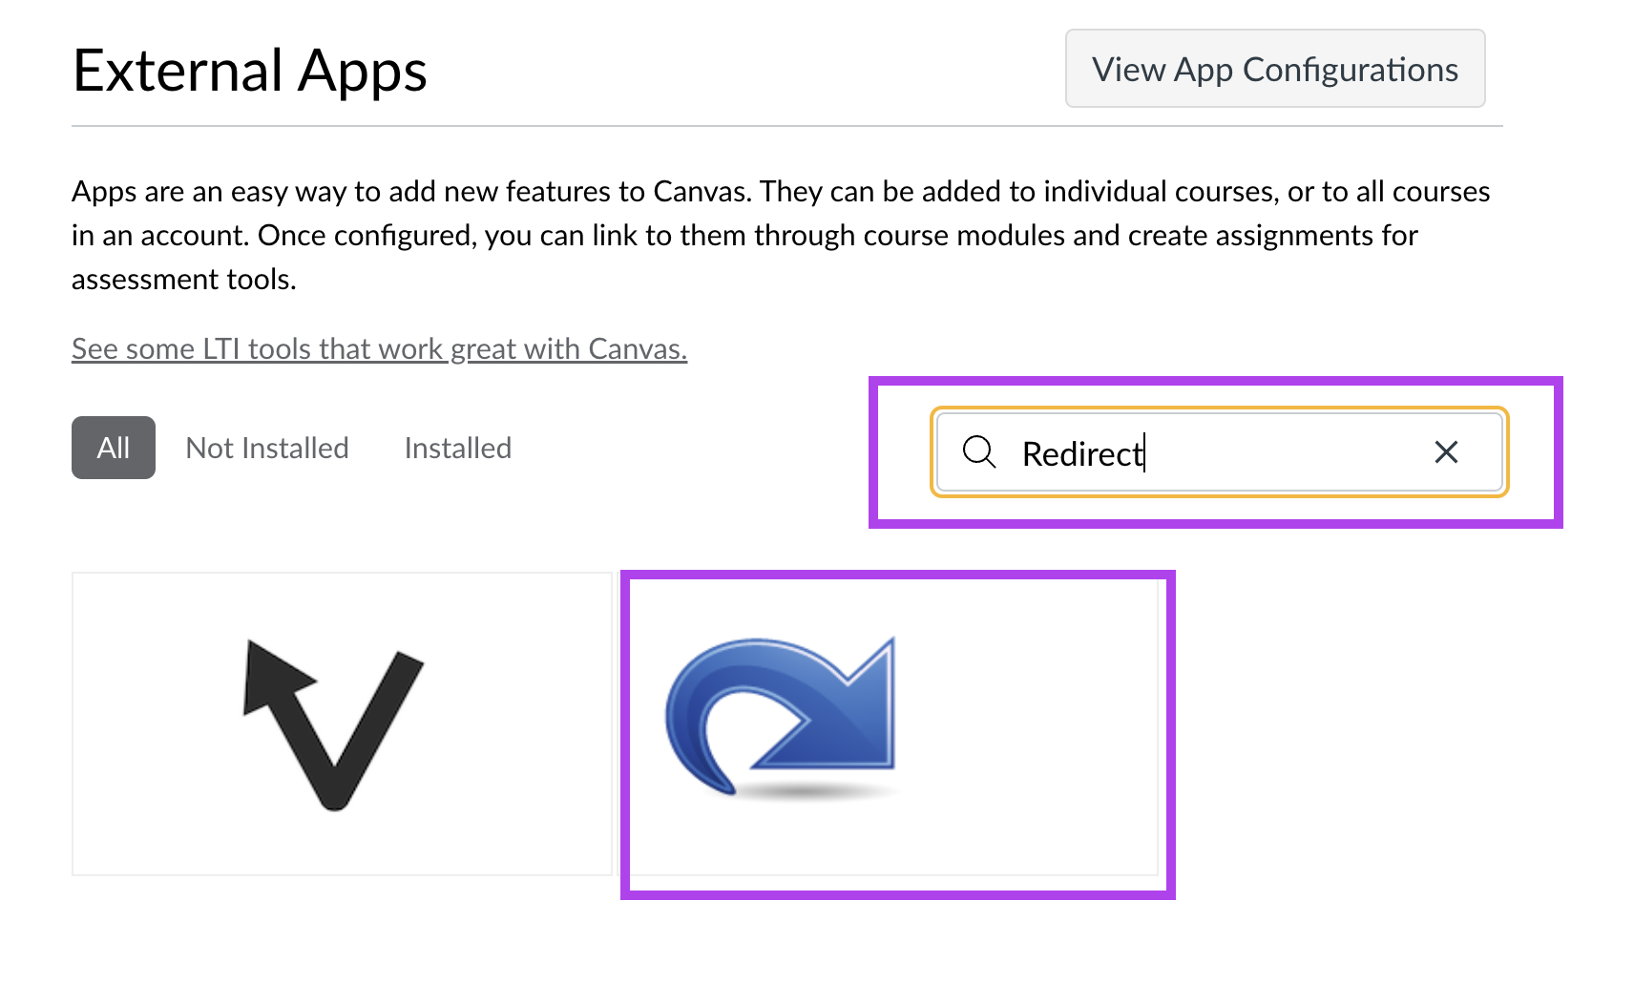Show all apps with the All filter

[x=114, y=448]
